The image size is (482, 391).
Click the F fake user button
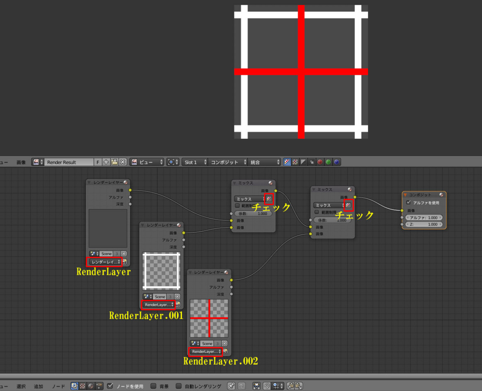pos(98,162)
